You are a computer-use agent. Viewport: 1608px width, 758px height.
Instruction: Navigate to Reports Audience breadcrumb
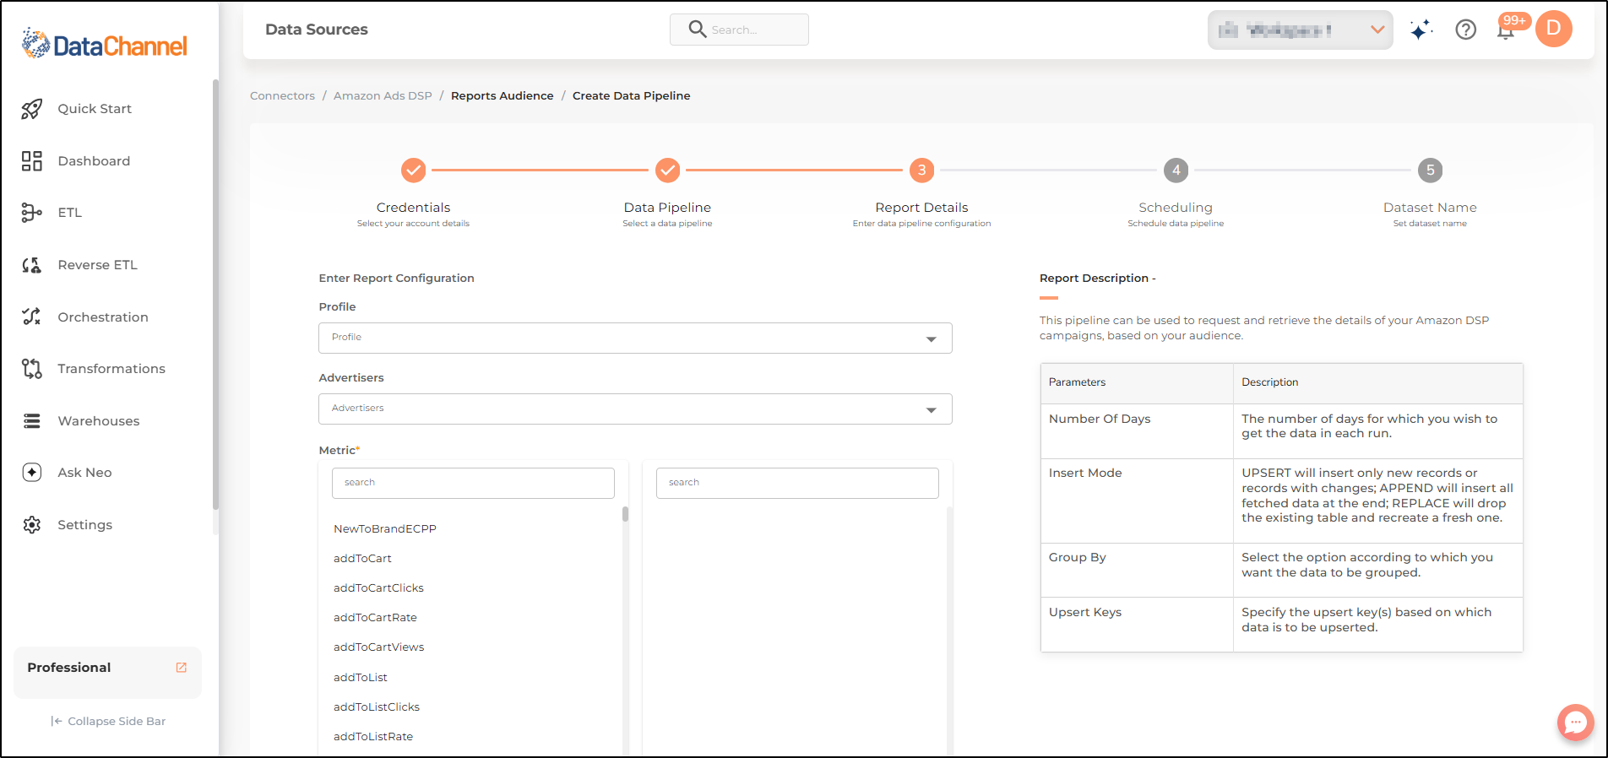[x=502, y=96]
